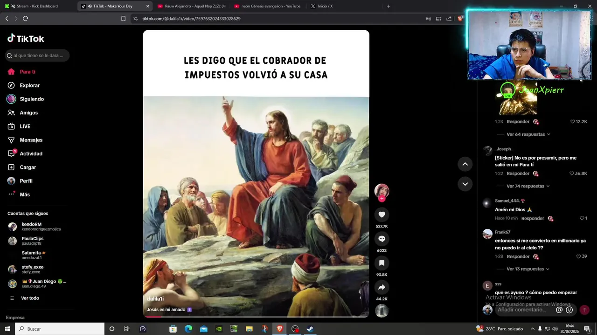
Task: Reload the page with refresh icon
Action: pyautogui.click(x=25, y=19)
